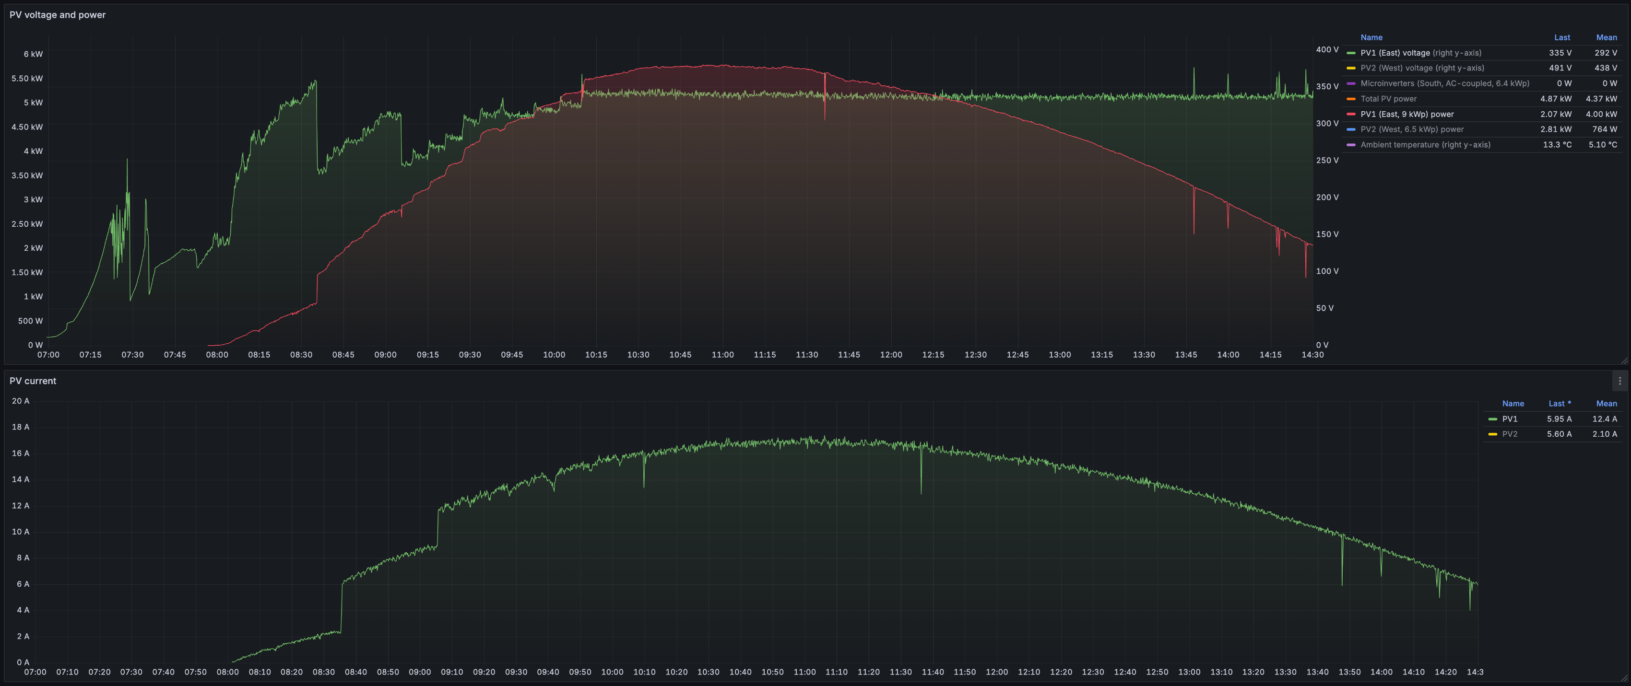Click the PV voltage panel resize handle
This screenshot has height=686, width=1631.
point(1625,360)
